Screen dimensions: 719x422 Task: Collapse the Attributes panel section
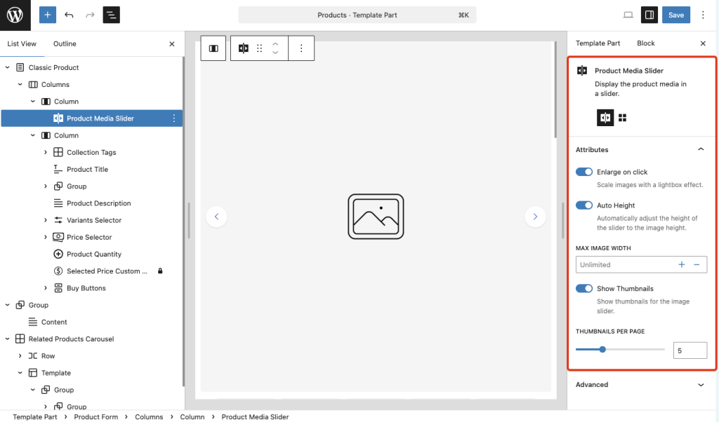tap(700, 149)
